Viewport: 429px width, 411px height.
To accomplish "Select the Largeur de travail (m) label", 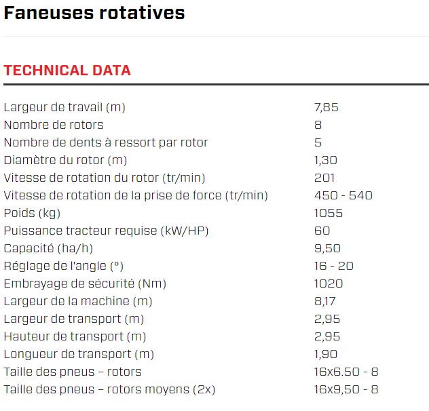I will pyautogui.click(x=64, y=107).
